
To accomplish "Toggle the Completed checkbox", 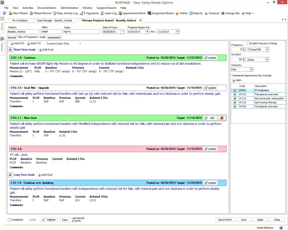I will click(10, 220).
